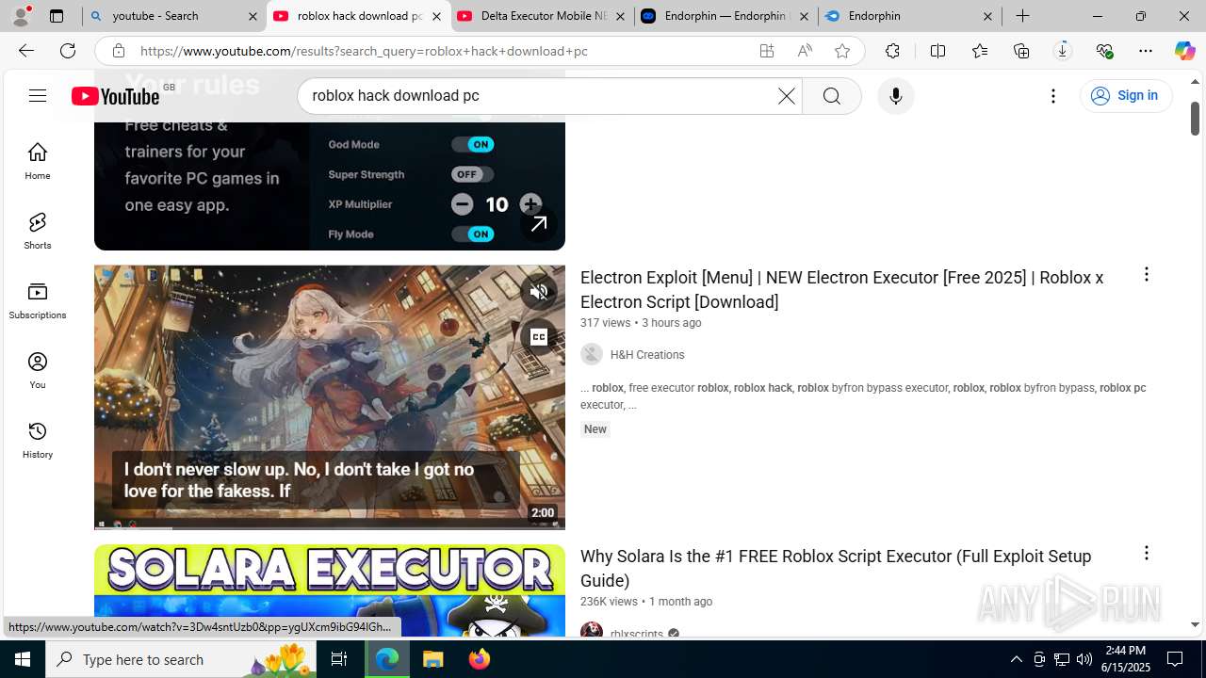Viewport: 1206px width, 678px height.
Task: Open the App available icon in address bar
Action: 767,51
